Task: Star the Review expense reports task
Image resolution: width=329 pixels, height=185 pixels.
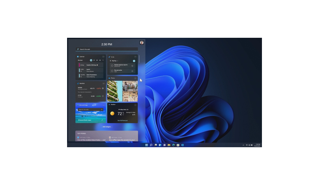Action: (133, 66)
